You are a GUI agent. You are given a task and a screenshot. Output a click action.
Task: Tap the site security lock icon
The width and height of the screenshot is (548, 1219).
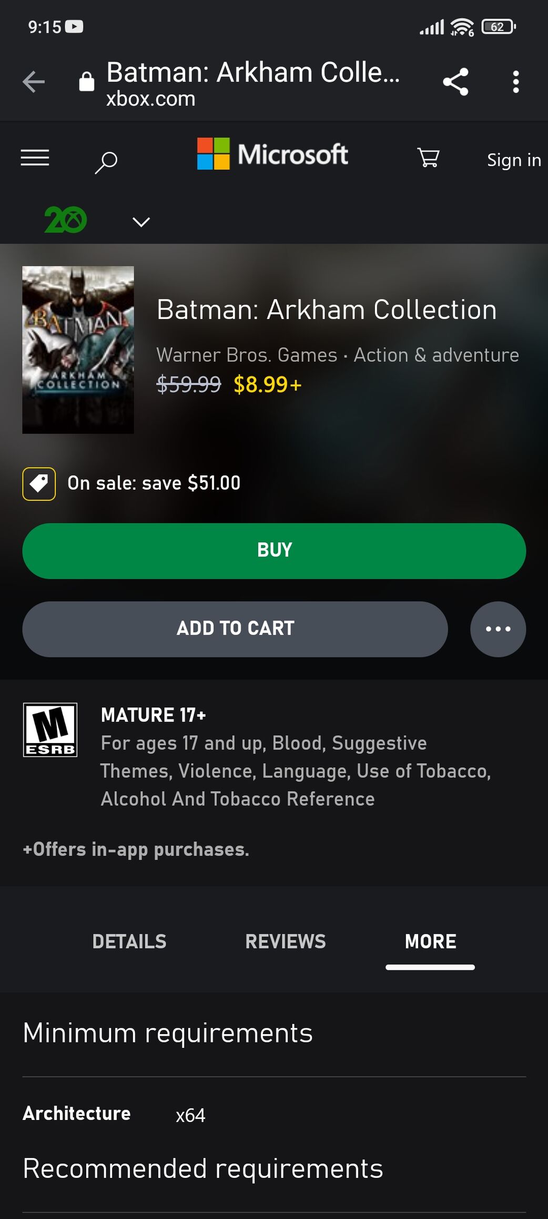(x=86, y=82)
